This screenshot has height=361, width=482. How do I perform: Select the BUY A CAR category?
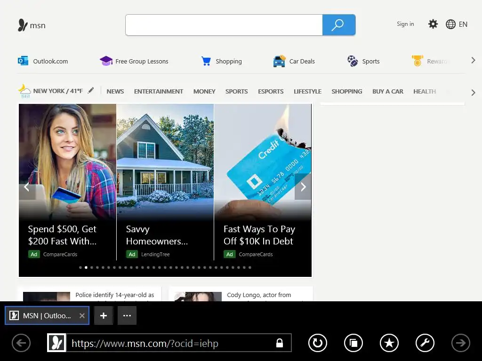pos(388,92)
